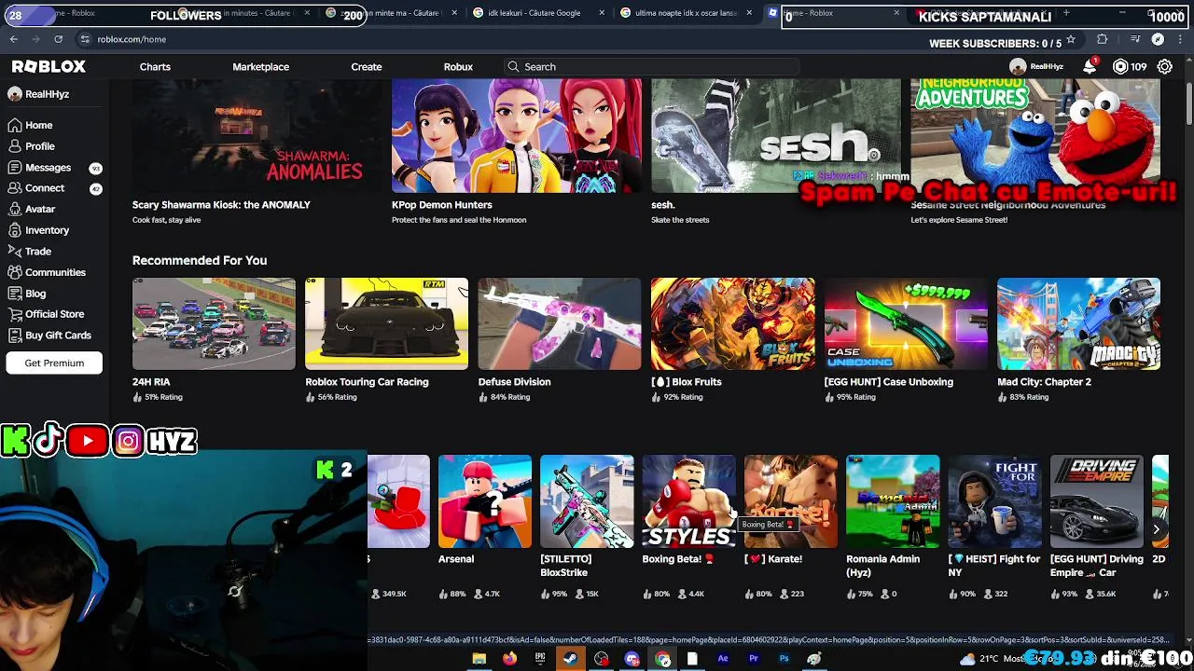Click the Get Premium button
This screenshot has height=671, width=1194.
point(54,363)
